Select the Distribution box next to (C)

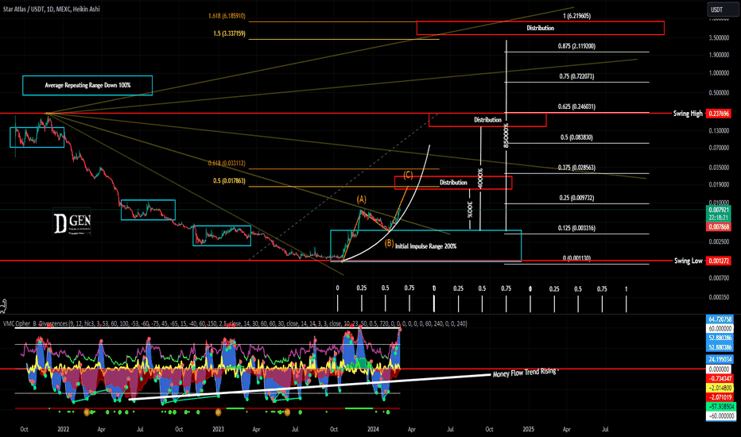[453, 183]
